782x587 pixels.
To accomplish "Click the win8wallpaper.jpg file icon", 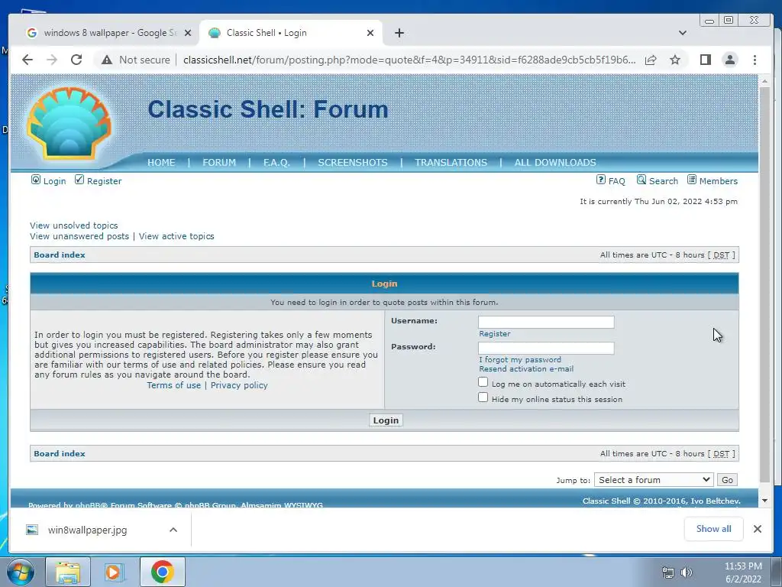I will click(x=32, y=530).
